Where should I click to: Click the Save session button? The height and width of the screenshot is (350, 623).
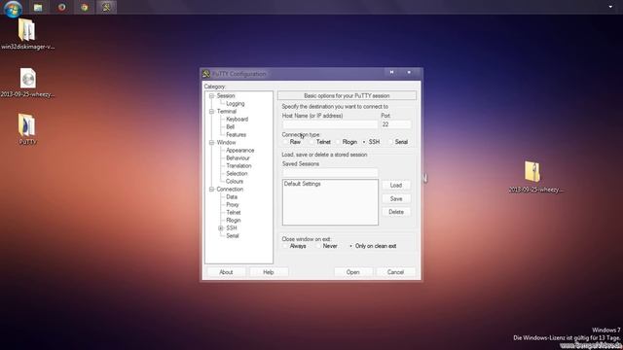[396, 198]
